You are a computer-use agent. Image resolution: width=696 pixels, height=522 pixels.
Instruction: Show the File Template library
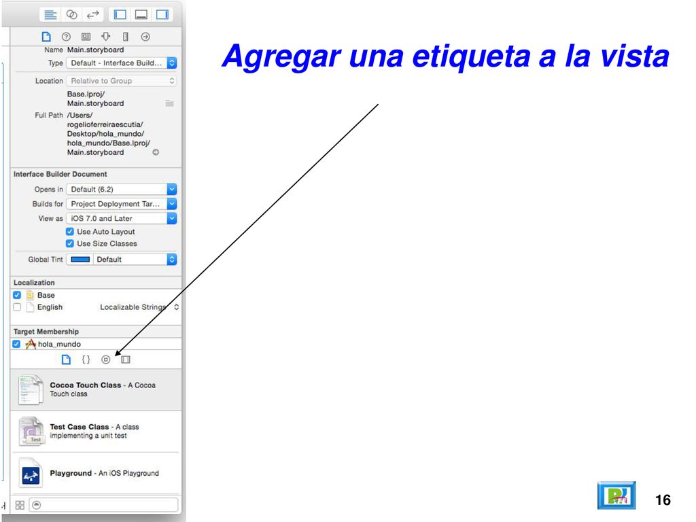point(66,360)
